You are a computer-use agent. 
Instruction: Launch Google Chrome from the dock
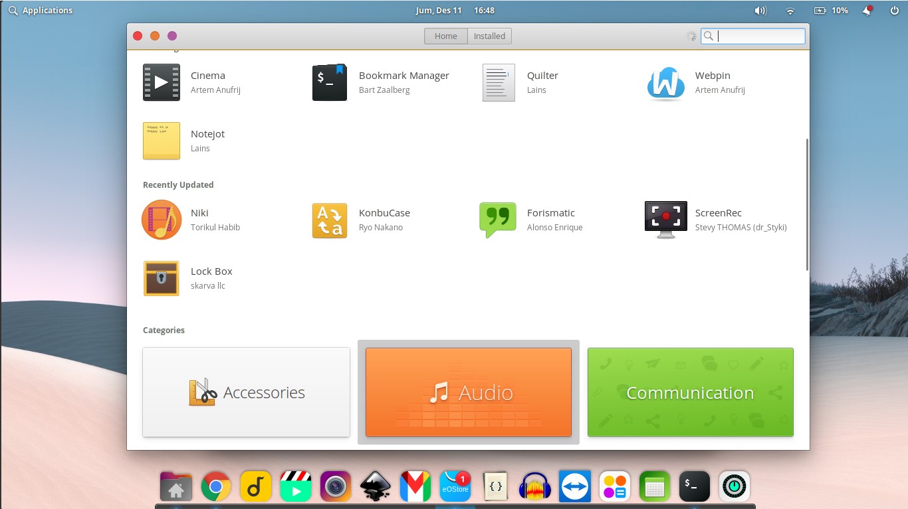(216, 487)
